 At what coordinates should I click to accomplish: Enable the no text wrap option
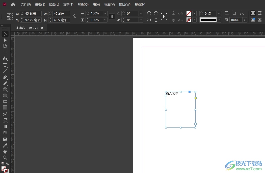253,13
